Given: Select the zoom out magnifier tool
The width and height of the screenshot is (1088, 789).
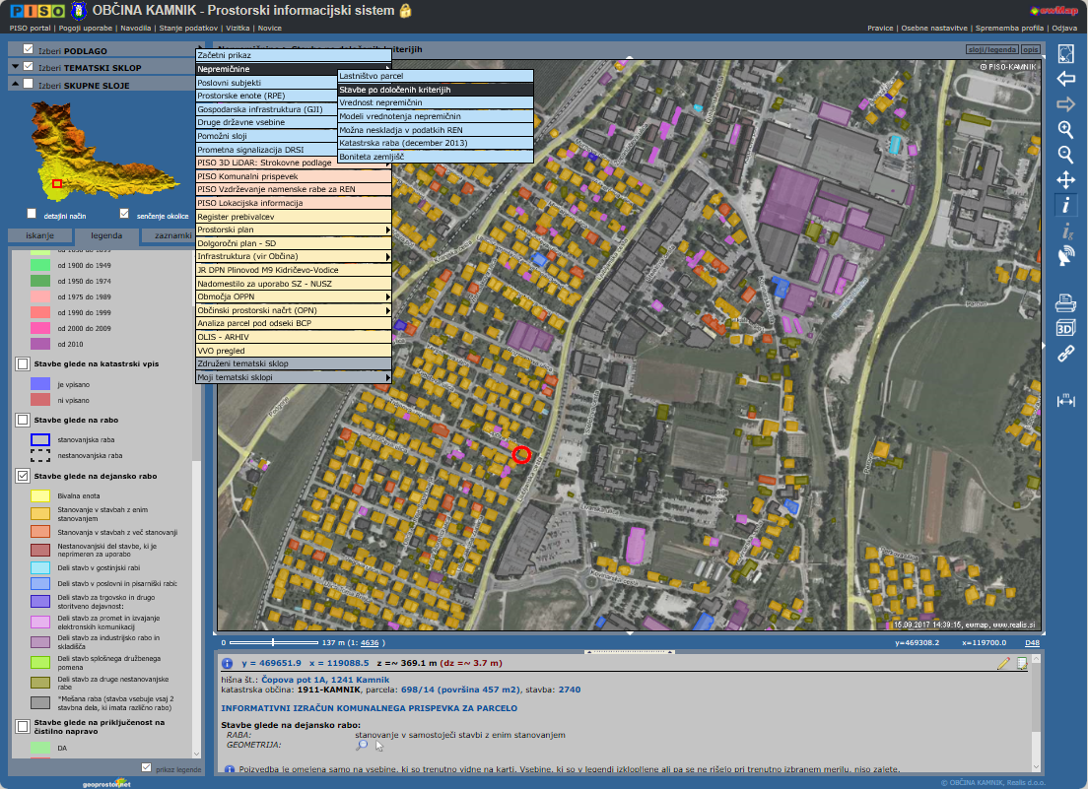Looking at the screenshot, I should [x=1065, y=155].
